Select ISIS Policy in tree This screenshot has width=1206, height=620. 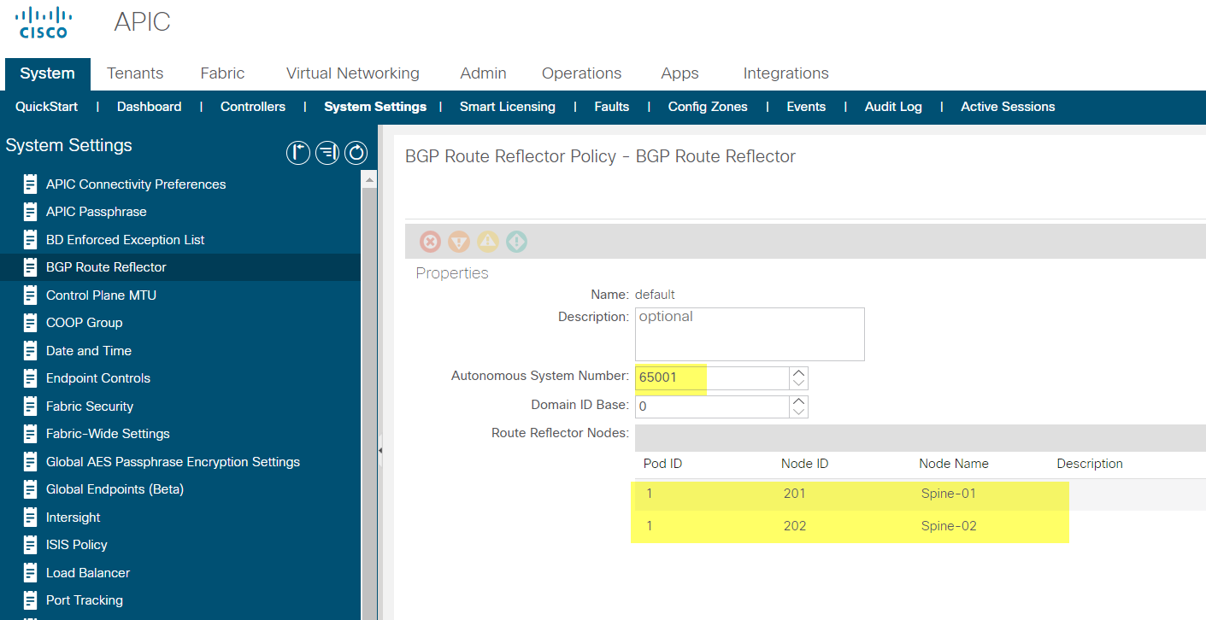coord(77,545)
